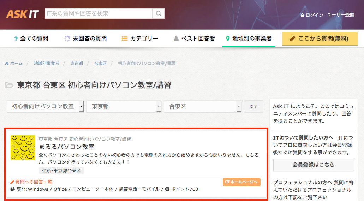Open the 未回答の質問 menu item
The width and height of the screenshot is (364, 201).
(90, 39)
